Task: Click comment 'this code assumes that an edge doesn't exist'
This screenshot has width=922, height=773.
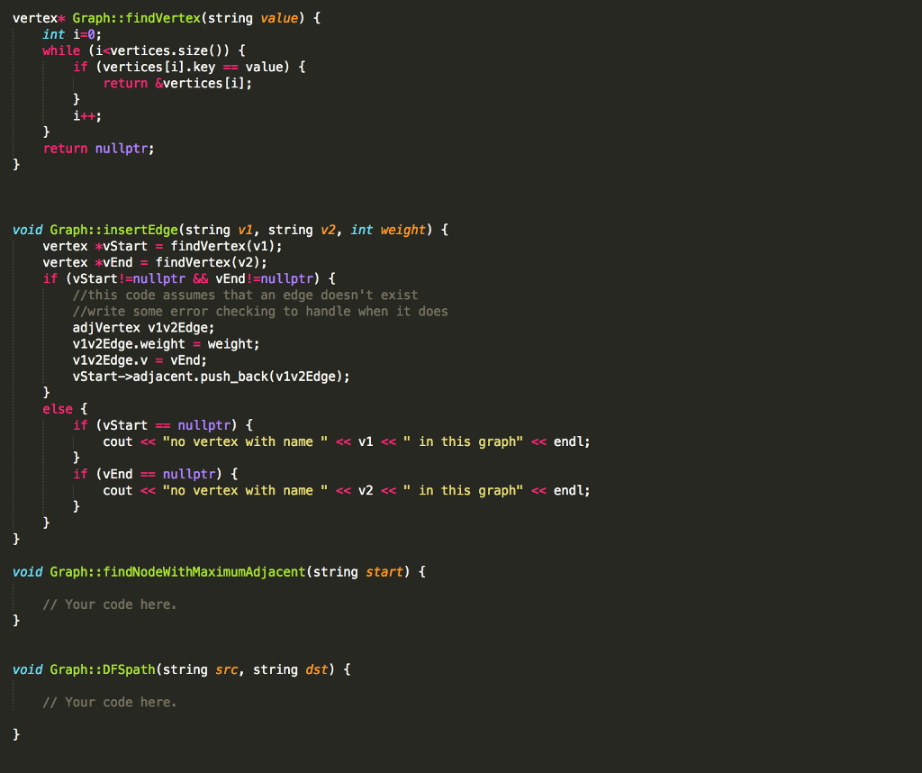Action: click(x=245, y=296)
